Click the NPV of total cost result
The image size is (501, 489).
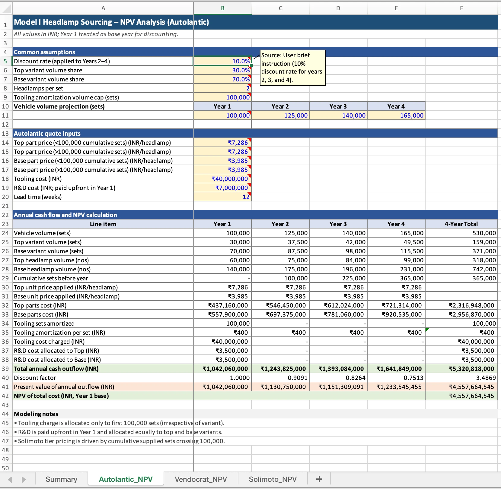(x=461, y=396)
